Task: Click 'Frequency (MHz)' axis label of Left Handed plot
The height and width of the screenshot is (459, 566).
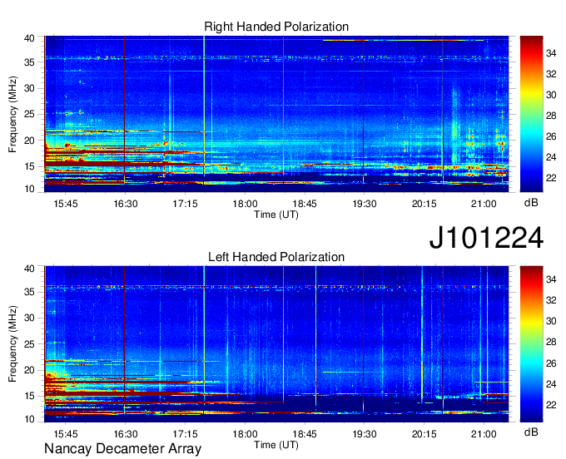Action: click(12, 343)
